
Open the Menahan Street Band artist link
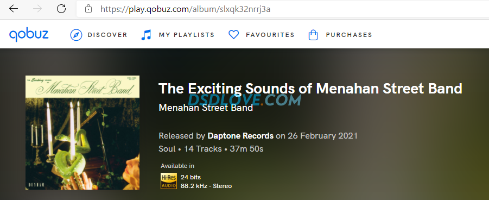point(206,108)
